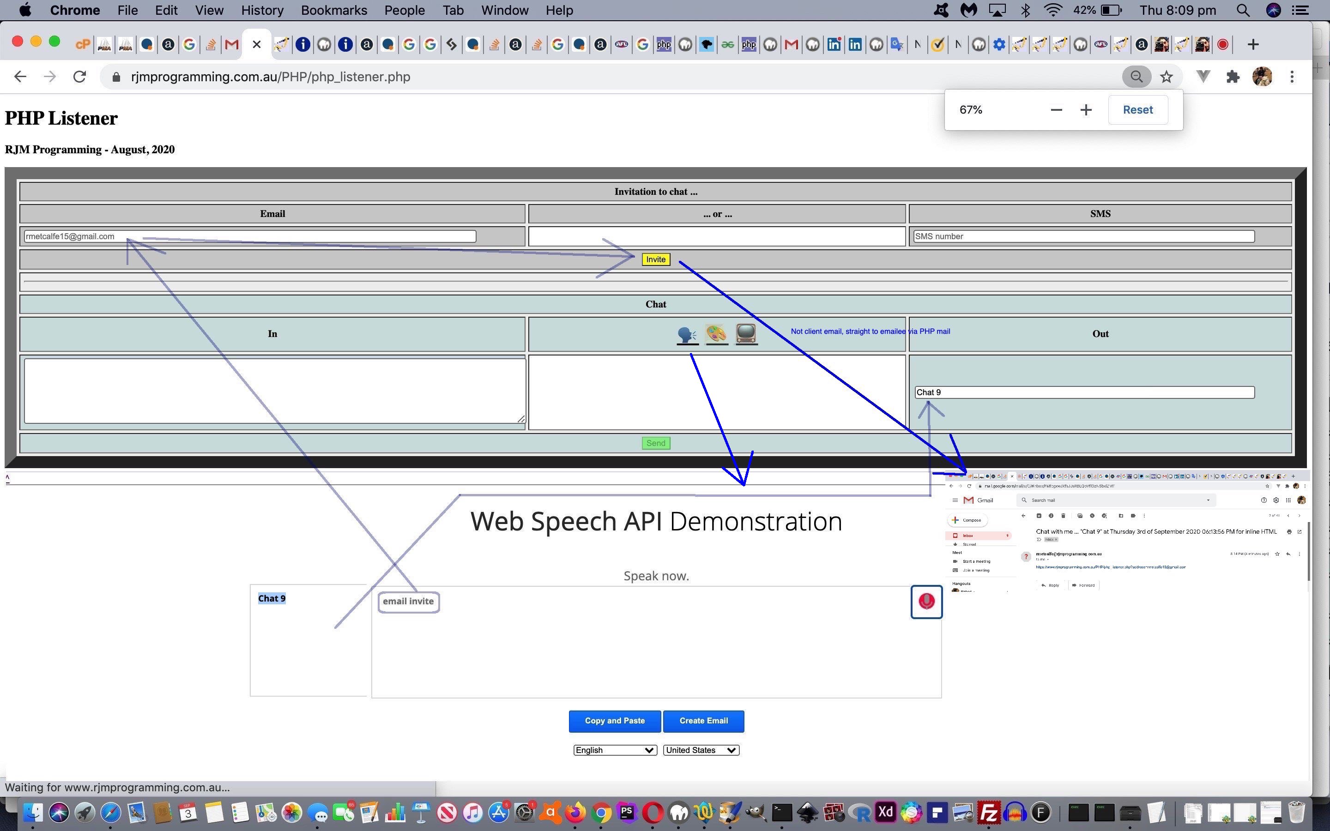
Task: Open the History menu
Action: click(x=262, y=11)
